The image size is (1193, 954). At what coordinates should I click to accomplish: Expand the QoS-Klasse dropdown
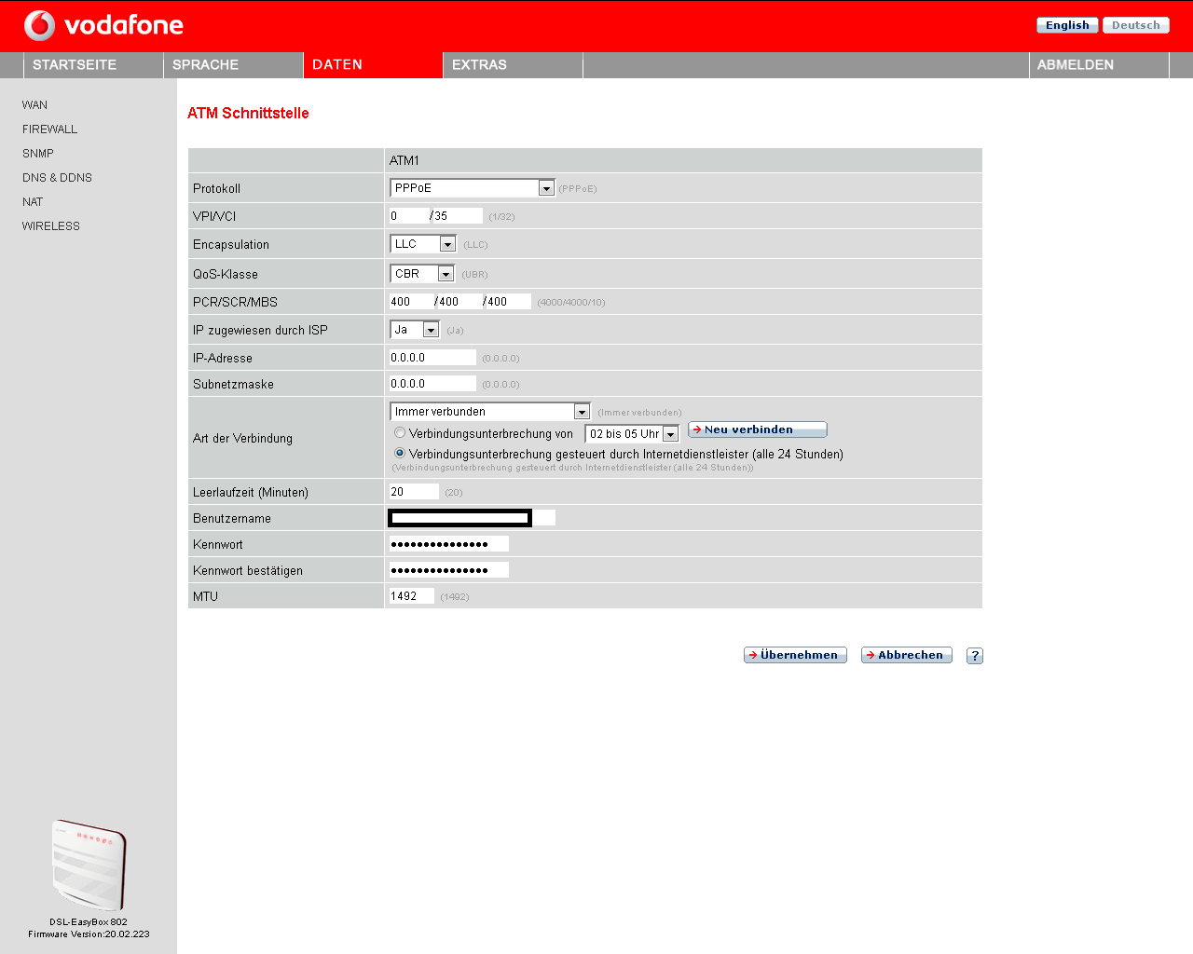(x=445, y=273)
